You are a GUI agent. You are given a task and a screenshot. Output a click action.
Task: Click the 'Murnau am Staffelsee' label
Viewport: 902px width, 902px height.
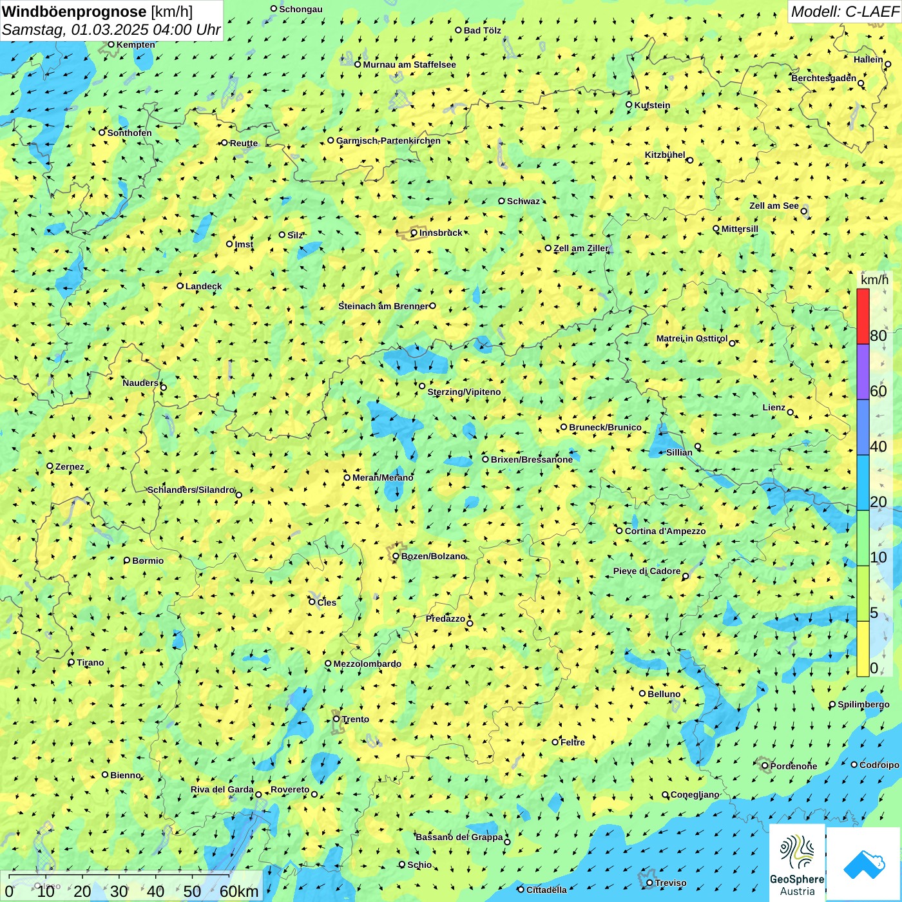[x=409, y=64]
